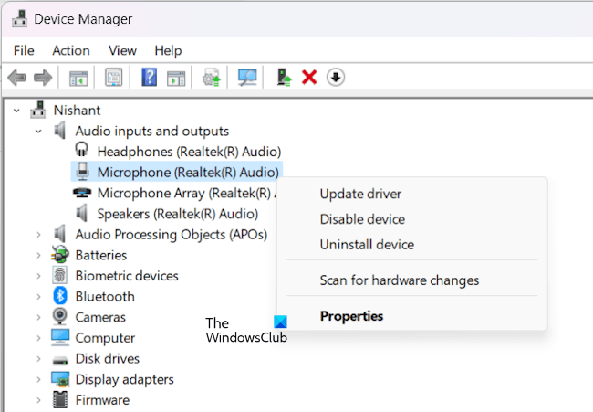Click the blue Help question mark icon

[150, 78]
